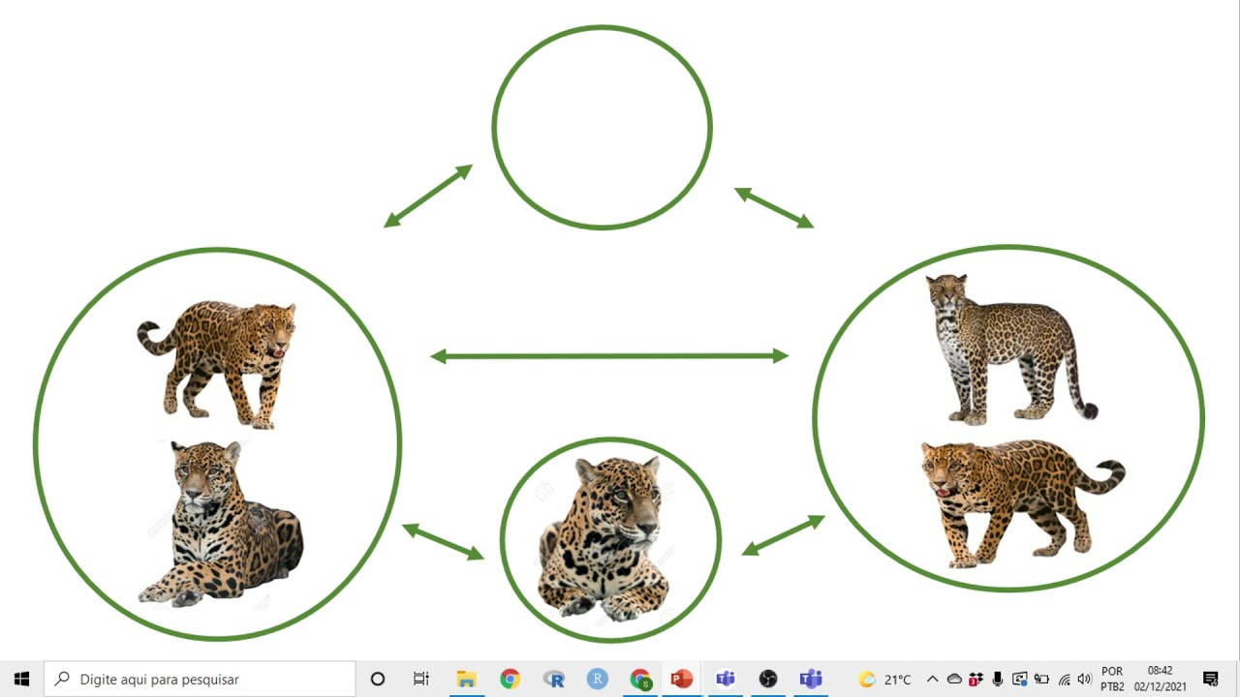Open OBS Studio from the taskbar
This screenshot has width=1240, height=697.
[x=768, y=679]
